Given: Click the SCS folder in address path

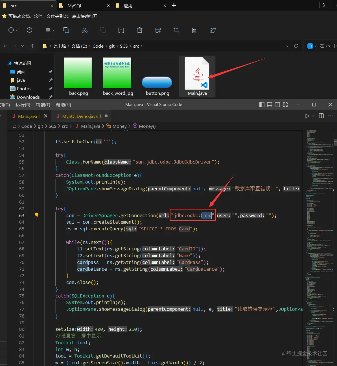Looking at the screenshot, I should 124,46.
